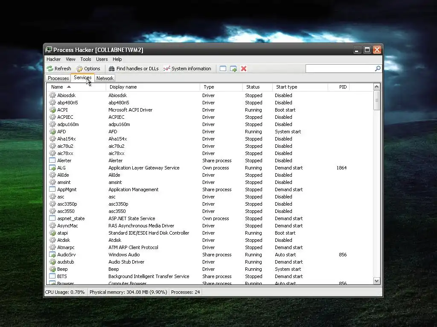Click the search input field

click(340, 69)
